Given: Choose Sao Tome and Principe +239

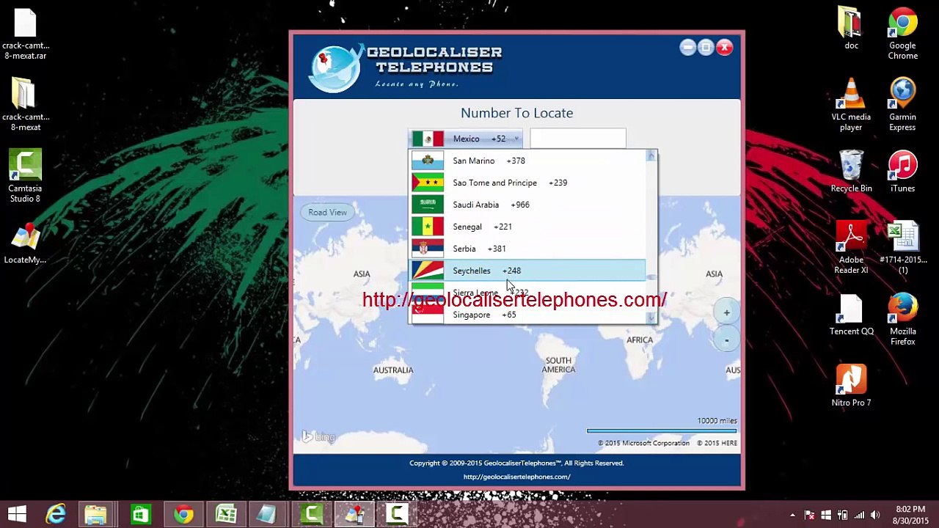Looking at the screenshot, I should pos(527,183).
